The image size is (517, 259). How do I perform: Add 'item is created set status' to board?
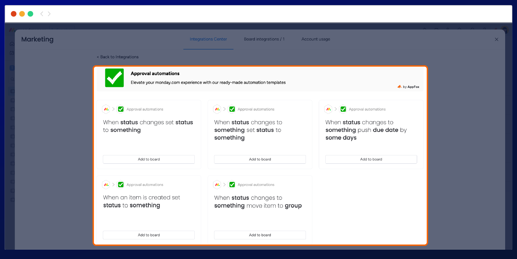coord(149,235)
